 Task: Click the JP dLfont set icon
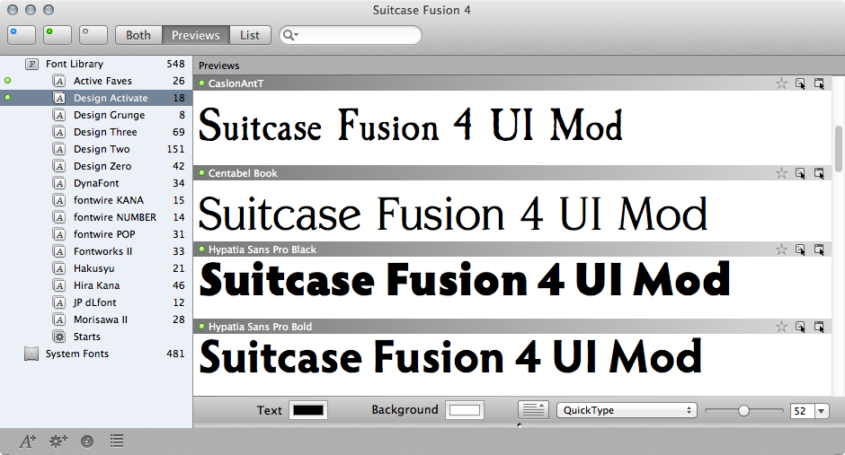(59, 302)
